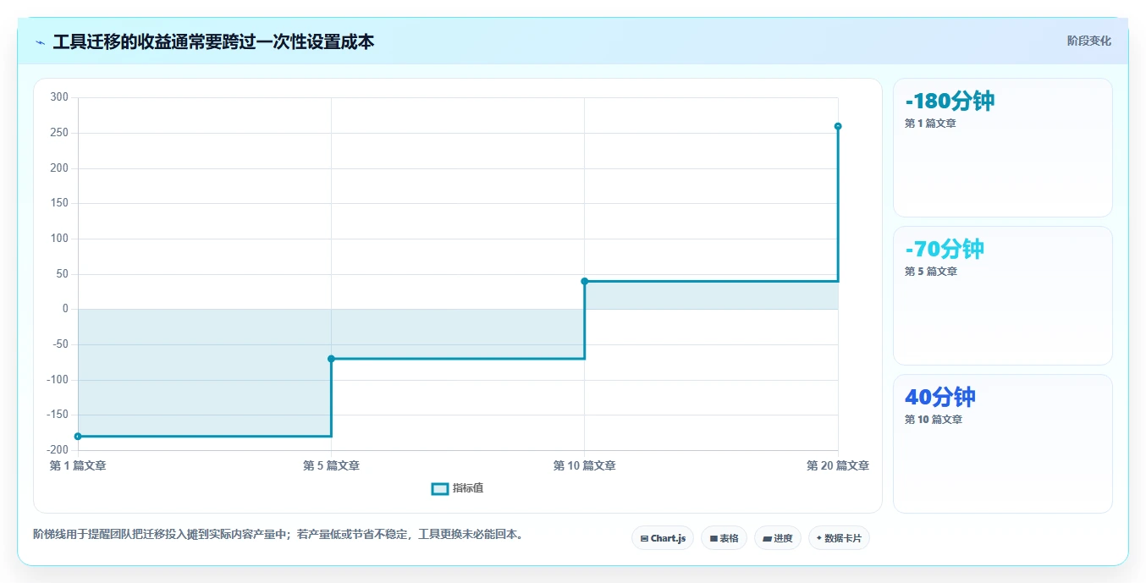Click the 阶段变化 label in header
This screenshot has height=583, width=1146.
tap(1088, 41)
